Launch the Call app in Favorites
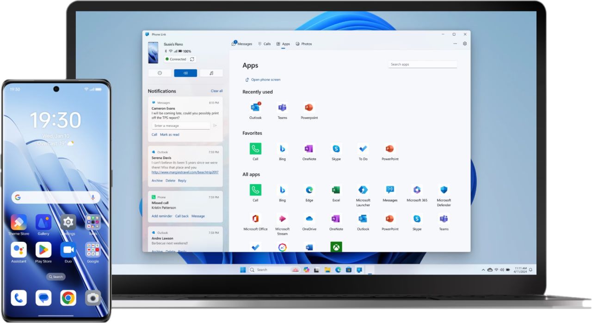 point(255,149)
